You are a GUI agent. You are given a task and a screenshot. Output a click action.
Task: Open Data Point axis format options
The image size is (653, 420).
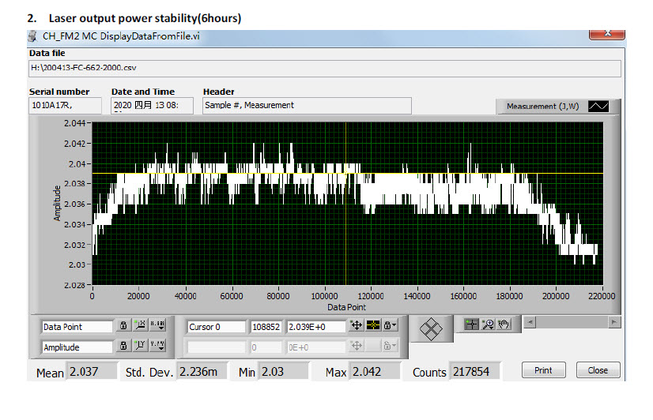157,326
